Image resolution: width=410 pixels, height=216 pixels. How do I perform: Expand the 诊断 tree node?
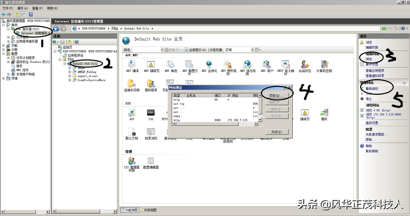pos(3,50)
